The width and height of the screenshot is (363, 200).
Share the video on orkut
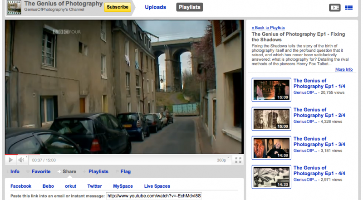[71, 186]
